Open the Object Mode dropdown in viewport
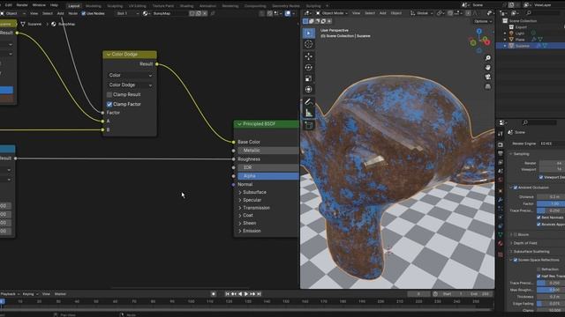The width and height of the screenshot is (565, 317). [x=332, y=13]
